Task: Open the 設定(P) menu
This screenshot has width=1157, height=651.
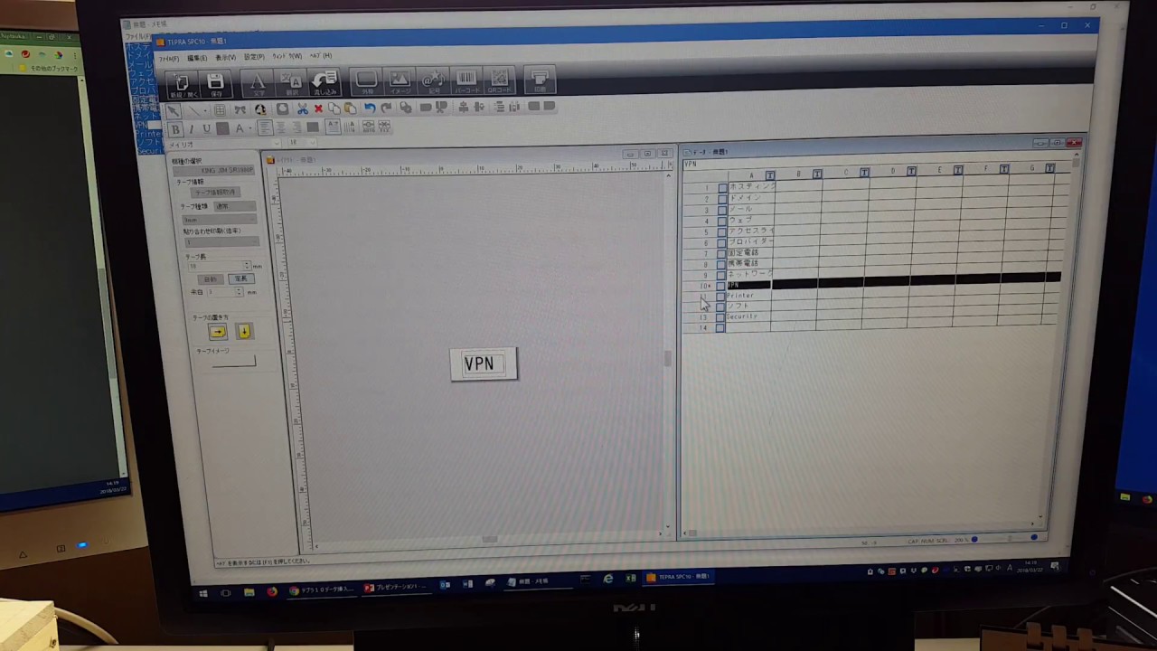Action: pos(254,57)
